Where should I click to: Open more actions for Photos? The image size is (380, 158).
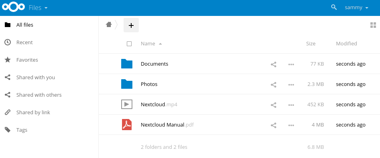click(x=291, y=85)
